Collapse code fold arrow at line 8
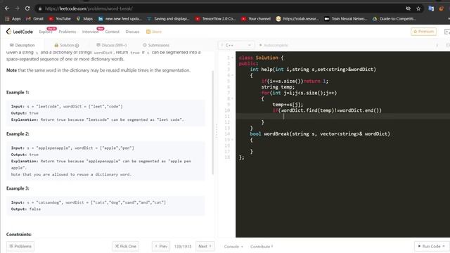450x253 pixels. click(233, 98)
